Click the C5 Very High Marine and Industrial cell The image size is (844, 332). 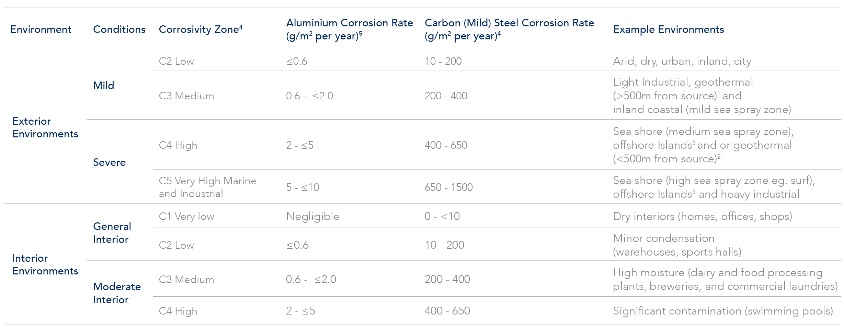click(207, 187)
